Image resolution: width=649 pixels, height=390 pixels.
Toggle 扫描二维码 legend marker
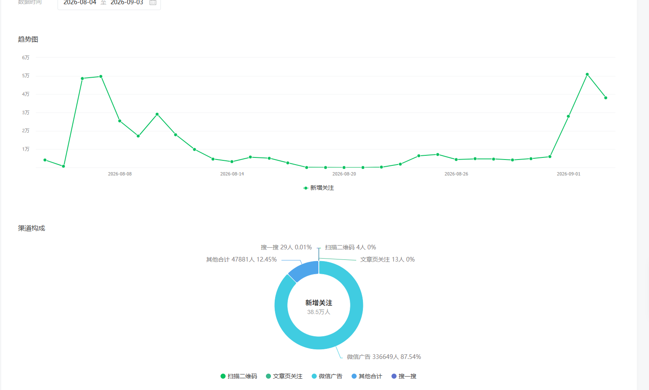click(x=223, y=376)
